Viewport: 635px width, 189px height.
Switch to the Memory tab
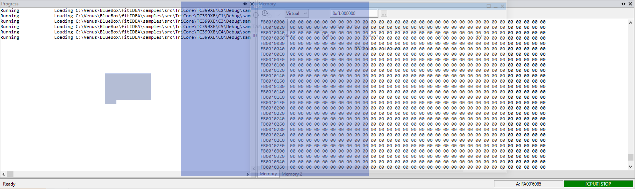tap(268, 174)
